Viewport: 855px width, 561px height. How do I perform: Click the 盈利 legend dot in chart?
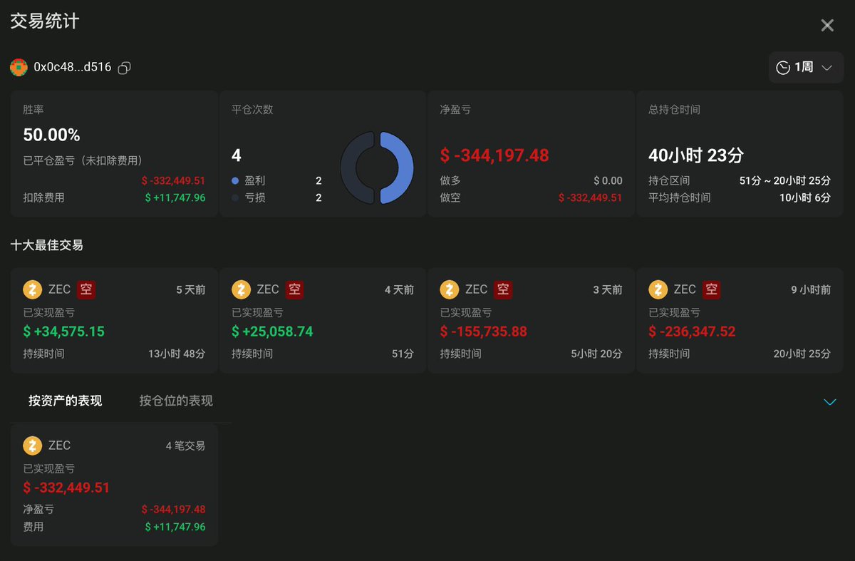235,181
